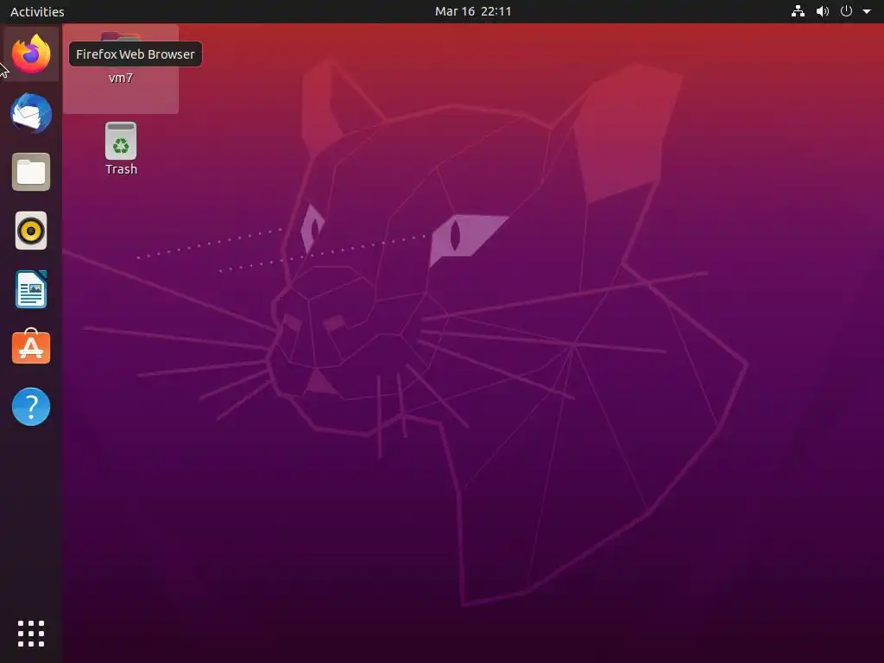Image resolution: width=884 pixels, height=663 pixels.
Task: Click the network status icon
Action: point(798,11)
